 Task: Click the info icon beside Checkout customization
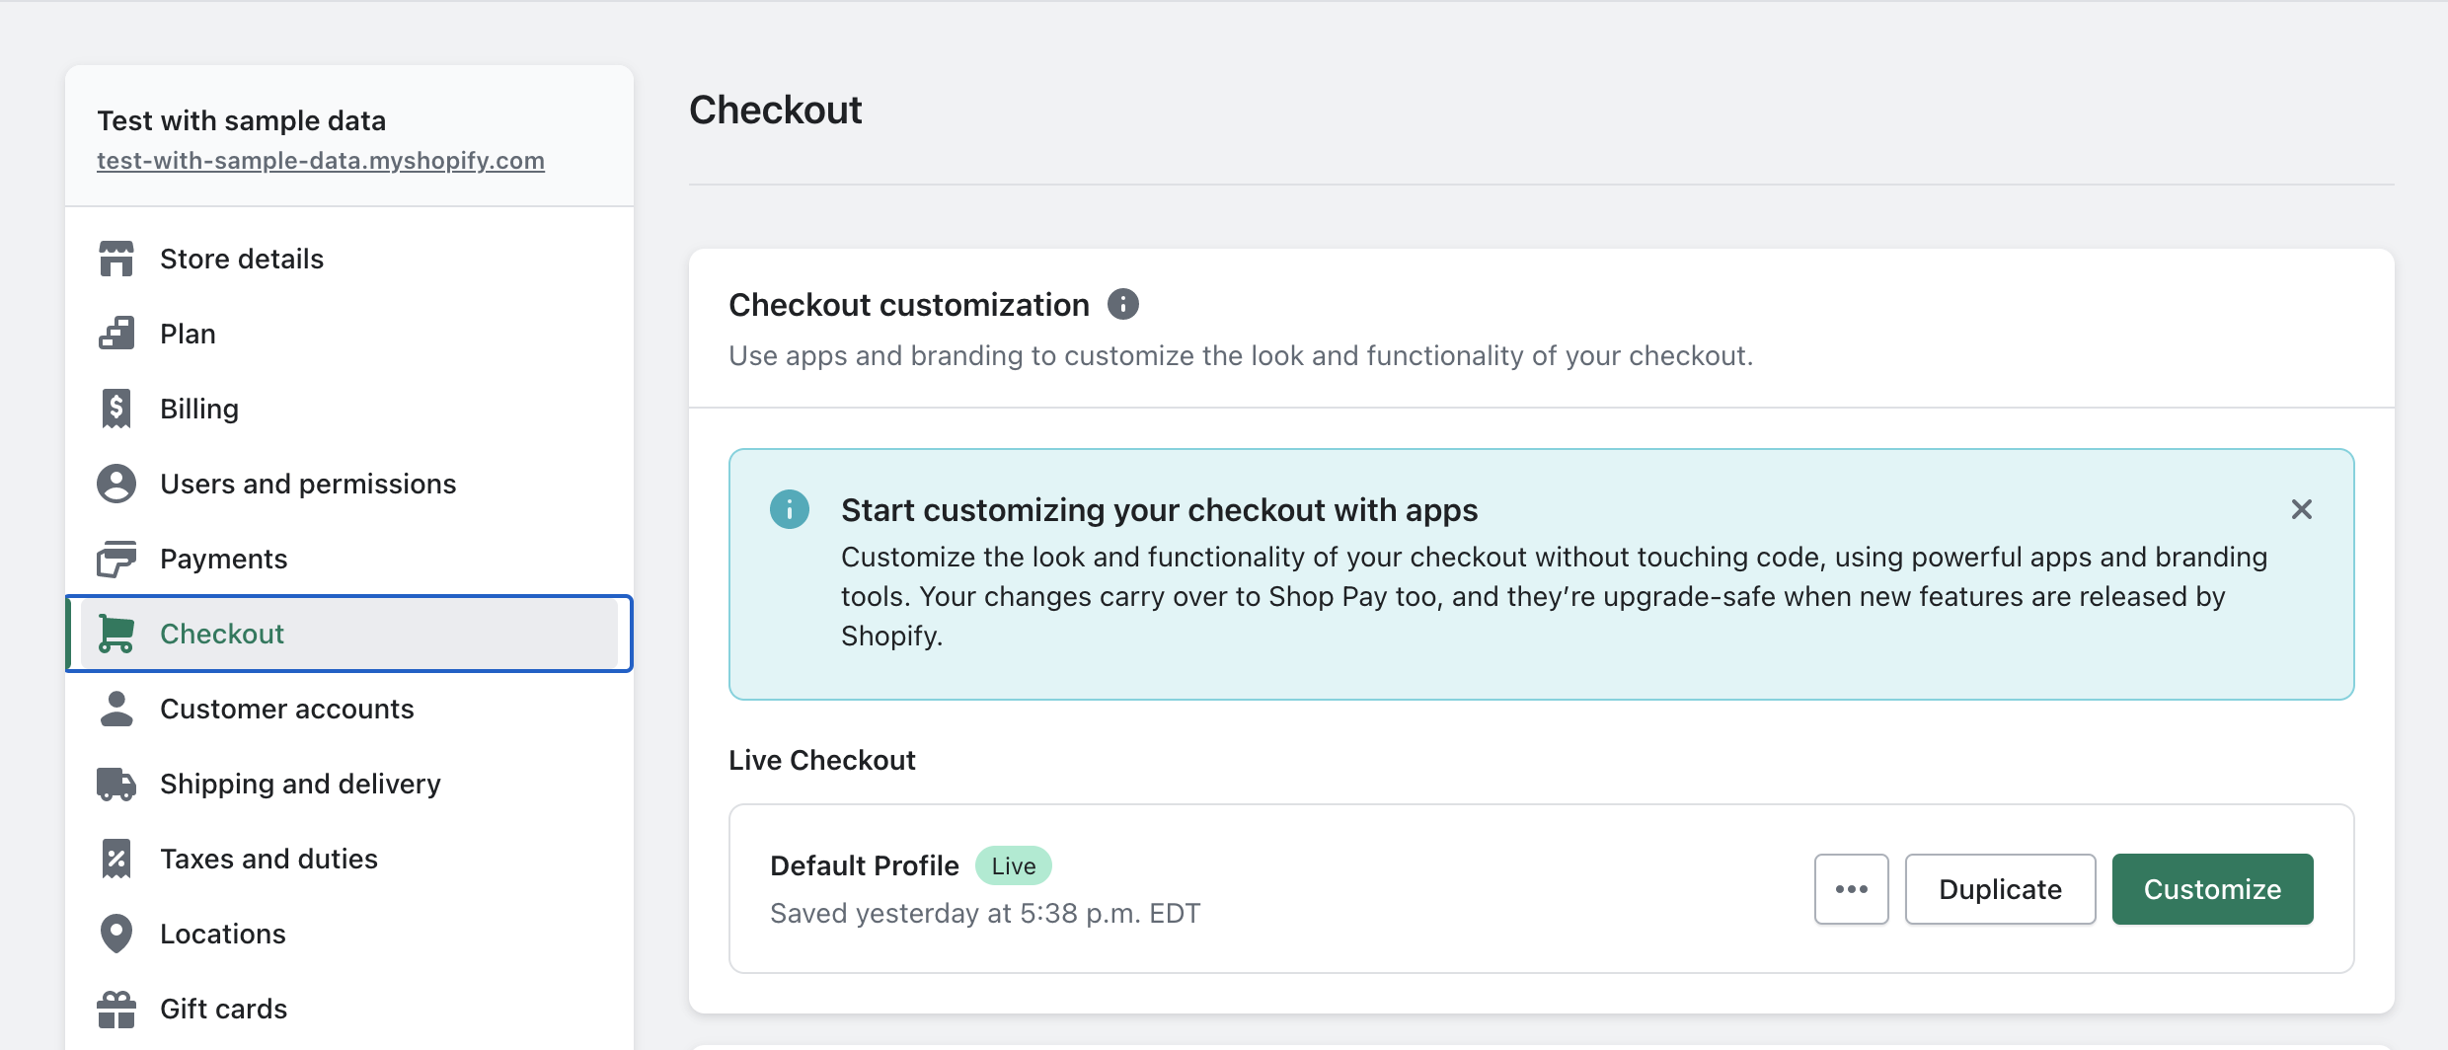pyautogui.click(x=1122, y=304)
